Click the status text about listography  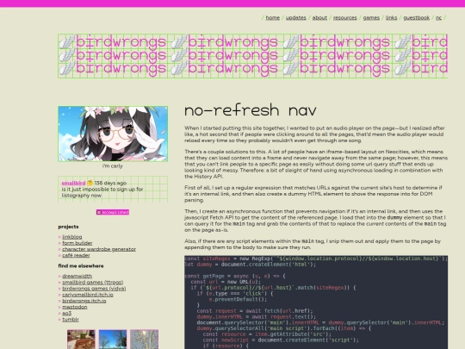tap(102, 192)
